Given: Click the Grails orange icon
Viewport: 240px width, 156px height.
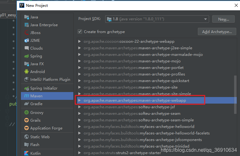Looking at the screenshot, I should [27, 120].
